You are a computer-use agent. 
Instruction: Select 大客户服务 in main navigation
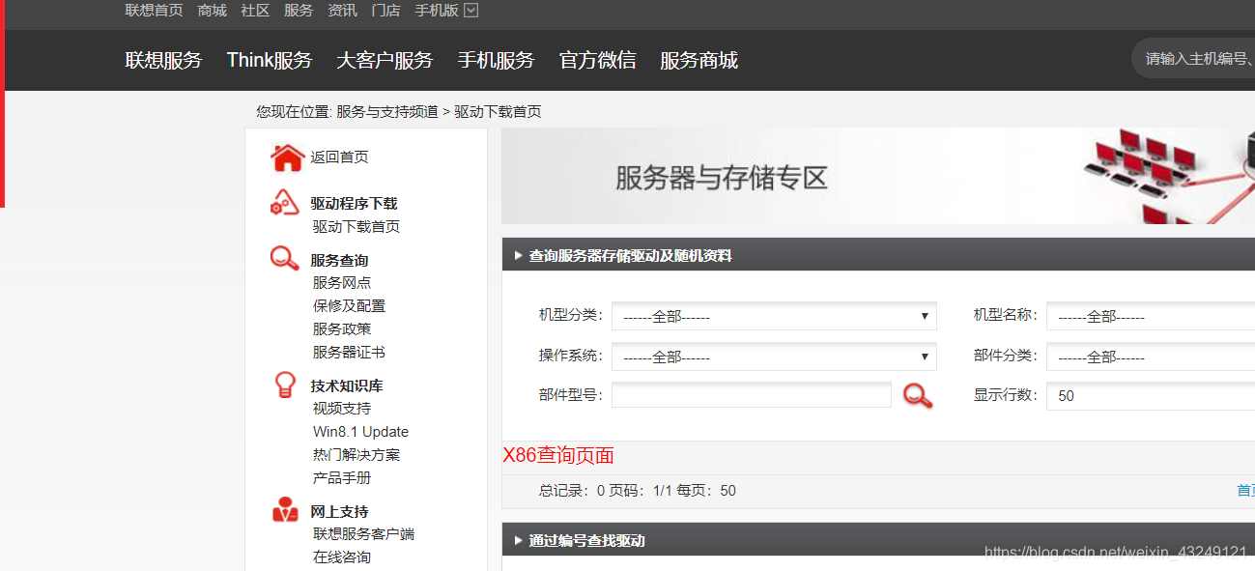tap(385, 60)
